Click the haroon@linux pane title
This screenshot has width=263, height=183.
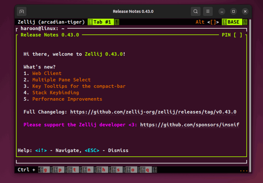[x=43, y=29]
